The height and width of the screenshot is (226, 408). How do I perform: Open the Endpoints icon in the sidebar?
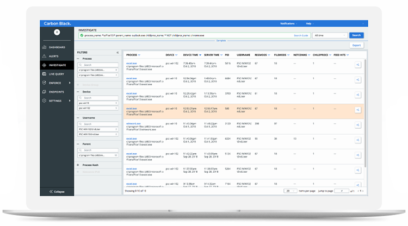tap(44, 92)
